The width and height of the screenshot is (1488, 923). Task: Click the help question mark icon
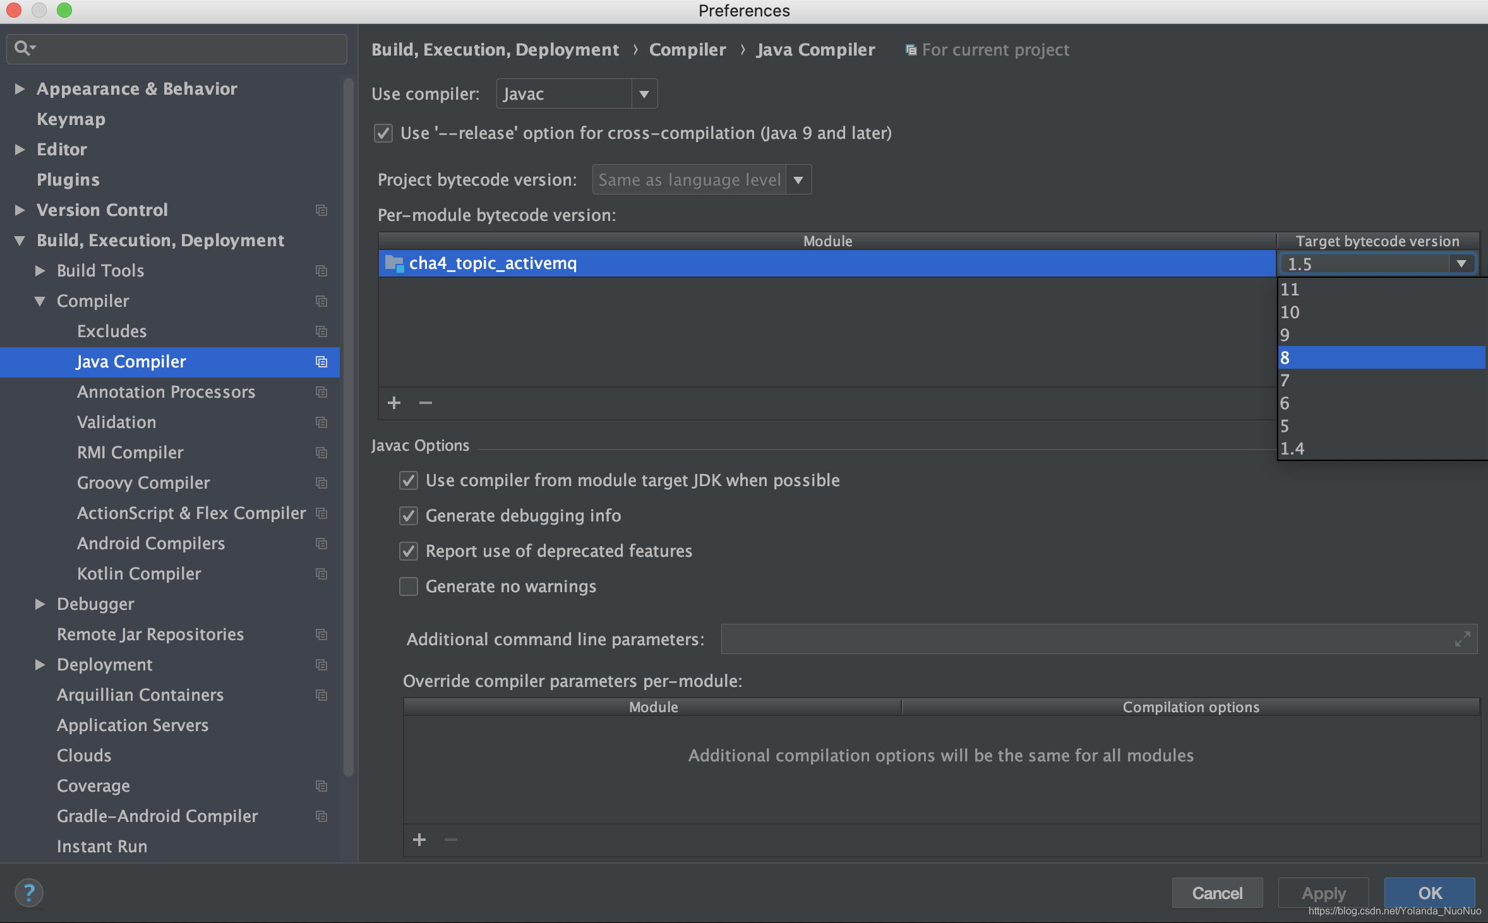click(29, 892)
